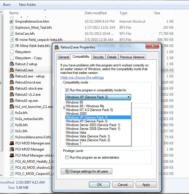Click the F8-Mine-field-beta.bfs file icon
This screenshot has height=194, width=189.
pos(12,46)
